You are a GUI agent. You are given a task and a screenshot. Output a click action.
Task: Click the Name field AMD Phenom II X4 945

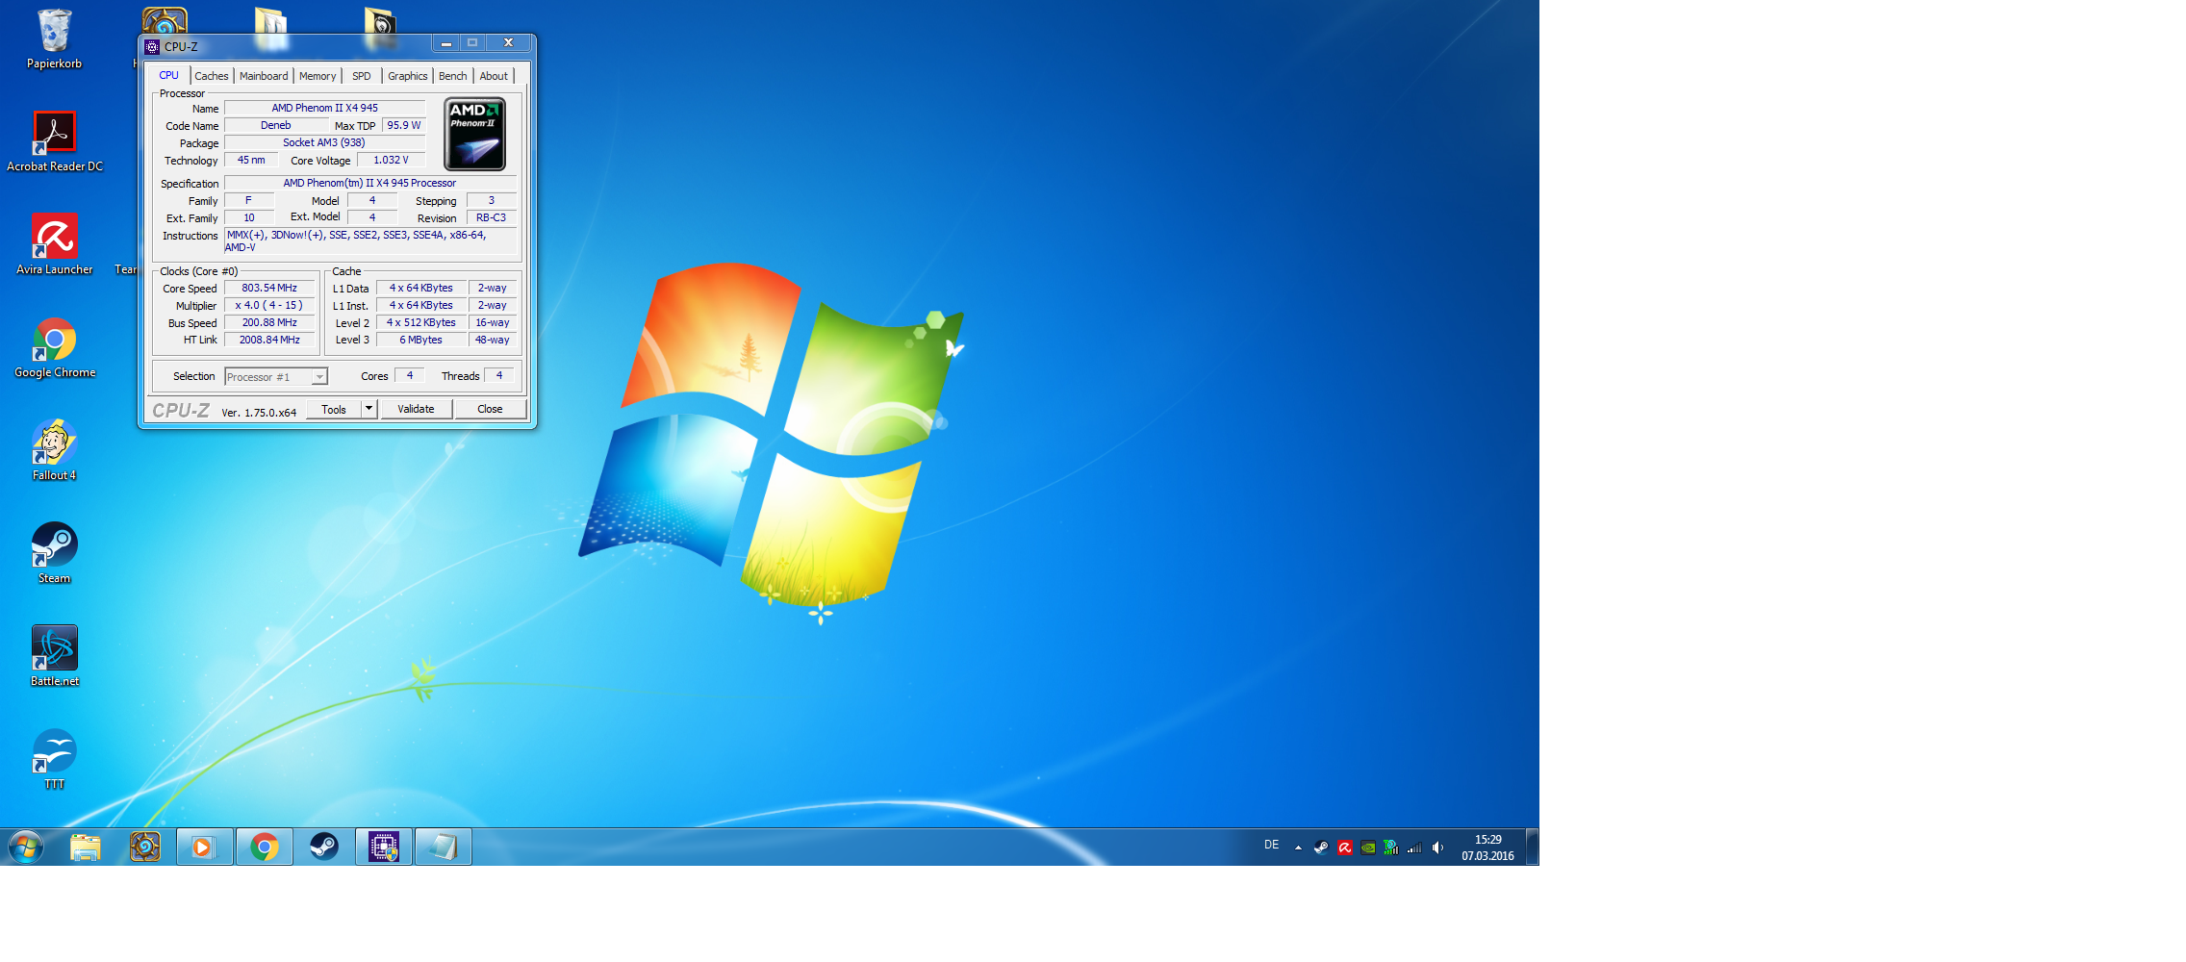tap(324, 108)
